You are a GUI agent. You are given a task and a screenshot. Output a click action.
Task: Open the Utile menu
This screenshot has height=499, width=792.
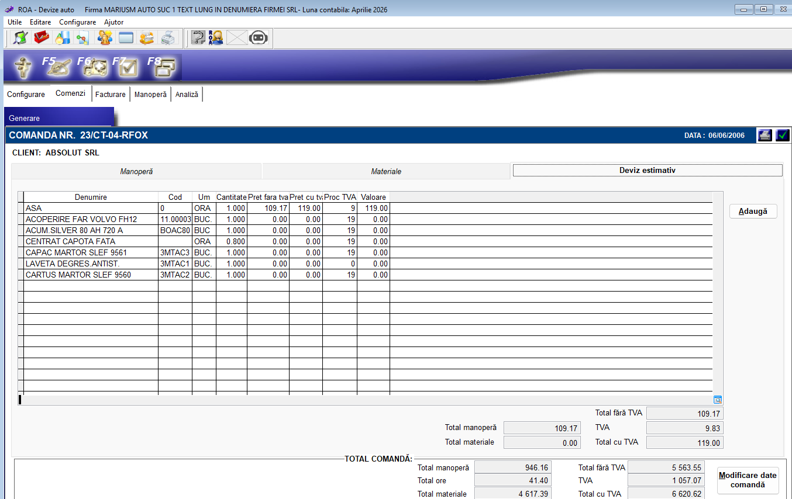pyautogui.click(x=15, y=22)
